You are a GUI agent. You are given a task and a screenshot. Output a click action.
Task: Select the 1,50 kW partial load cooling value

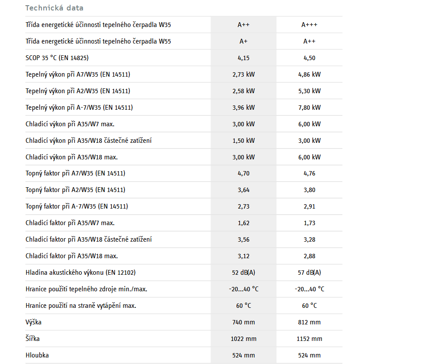pos(243,141)
